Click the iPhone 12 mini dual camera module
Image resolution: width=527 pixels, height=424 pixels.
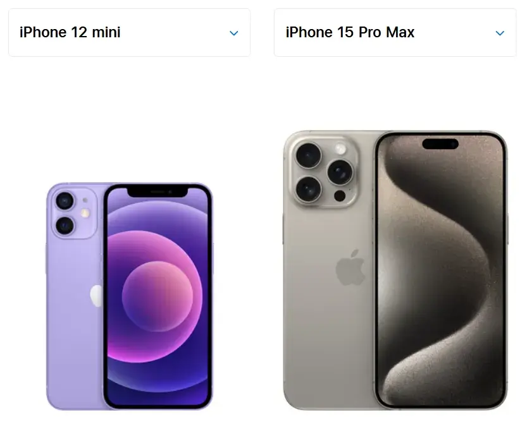tap(74, 214)
